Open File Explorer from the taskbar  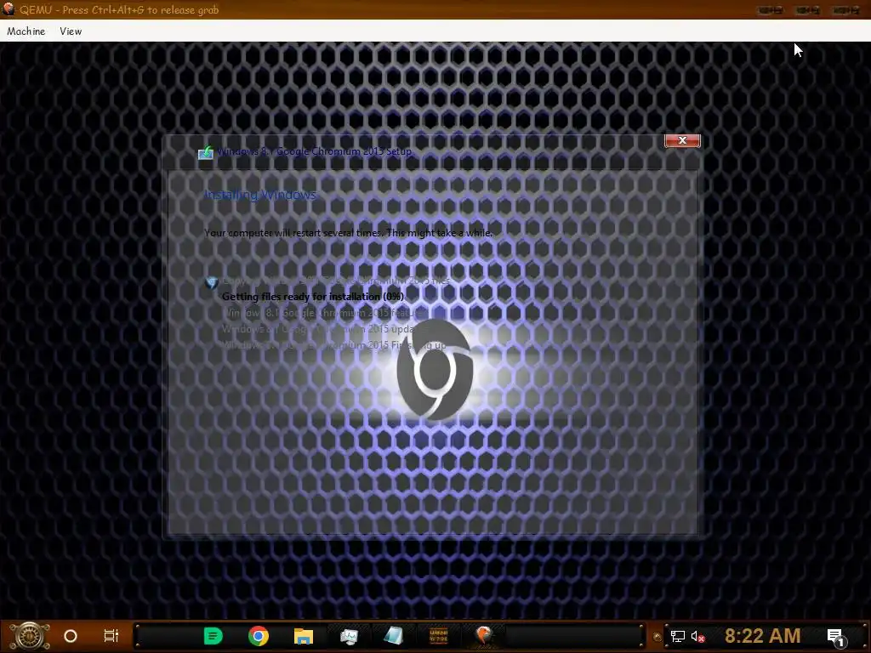coord(304,636)
